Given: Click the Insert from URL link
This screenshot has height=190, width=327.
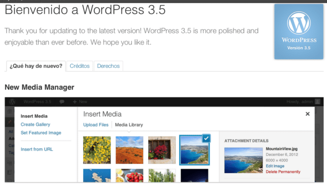Looking at the screenshot, I should tap(37, 149).
